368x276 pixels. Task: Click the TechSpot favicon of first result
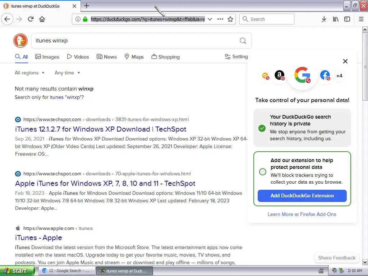click(18, 119)
